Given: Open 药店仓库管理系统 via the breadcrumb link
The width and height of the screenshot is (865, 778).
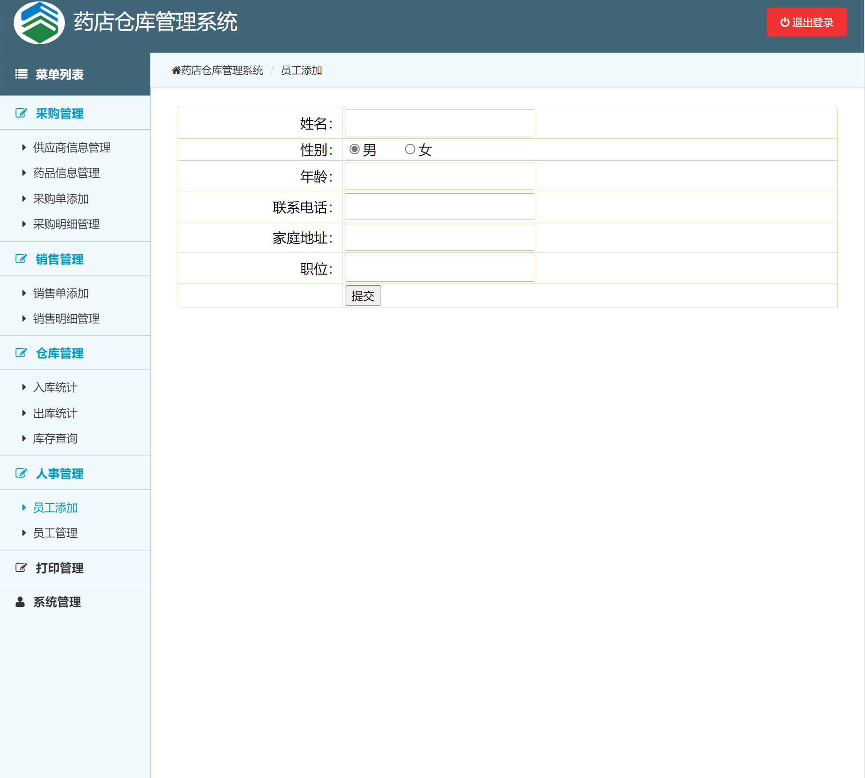Looking at the screenshot, I should [220, 70].
